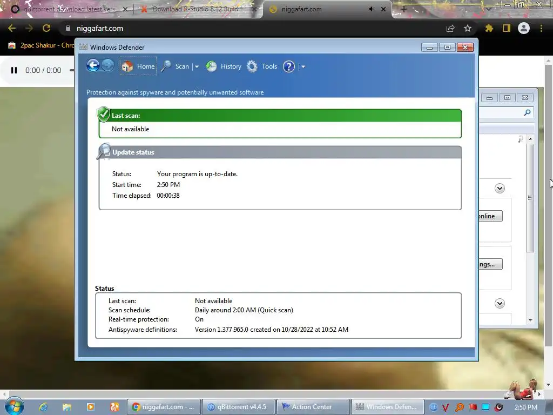Click the red V tray icon
553x415 pixels.
(446, 407)
